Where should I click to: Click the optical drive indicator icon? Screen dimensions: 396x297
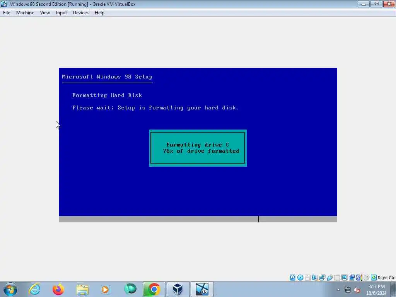(x=300, y=278)
